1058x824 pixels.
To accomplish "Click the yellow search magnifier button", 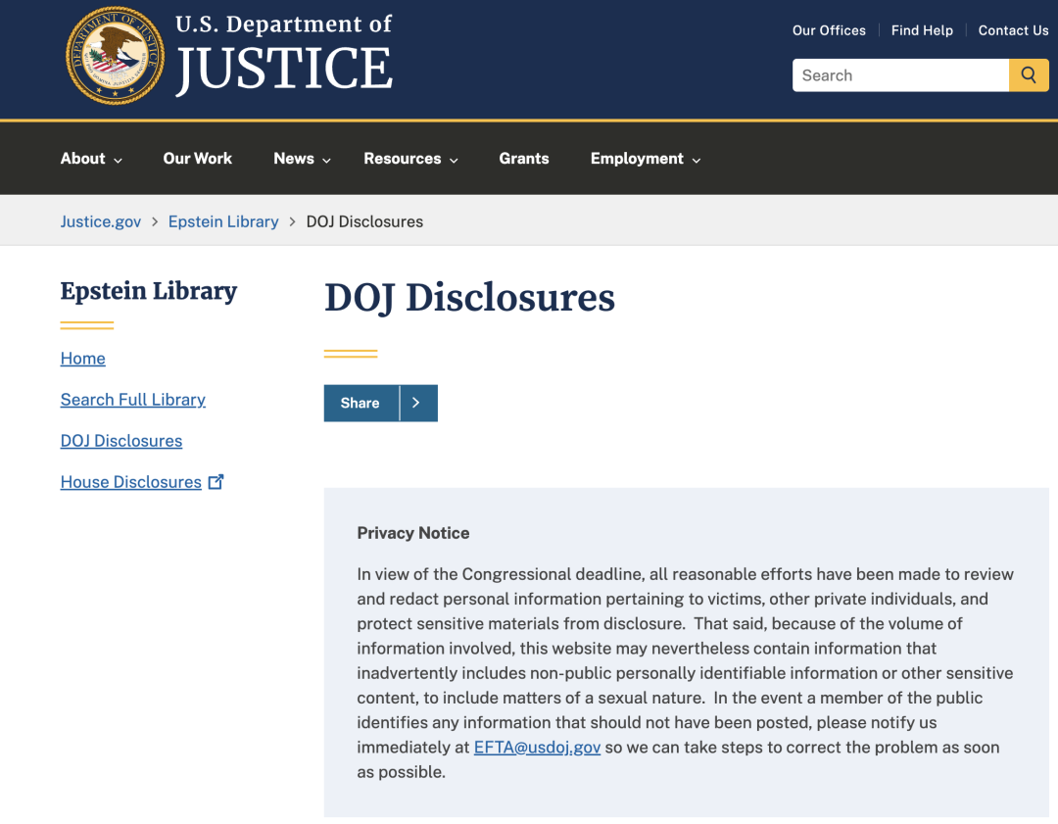I will tap(1029, 74).
